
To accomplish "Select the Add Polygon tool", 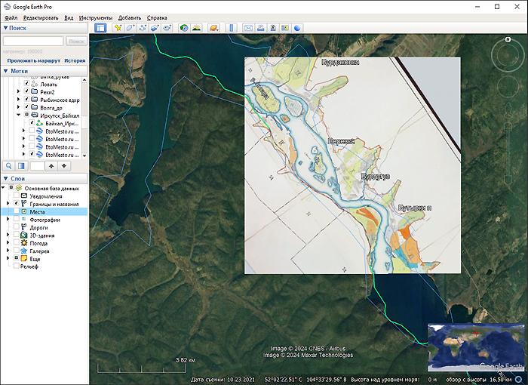I will (x=130, y=28).
